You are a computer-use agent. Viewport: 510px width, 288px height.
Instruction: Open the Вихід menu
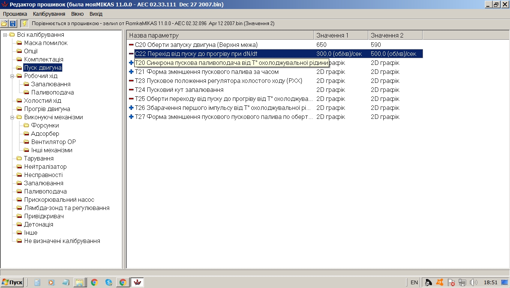pos(96,14)
